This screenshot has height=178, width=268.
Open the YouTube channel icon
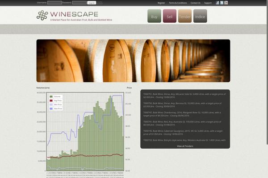[226, 3]
